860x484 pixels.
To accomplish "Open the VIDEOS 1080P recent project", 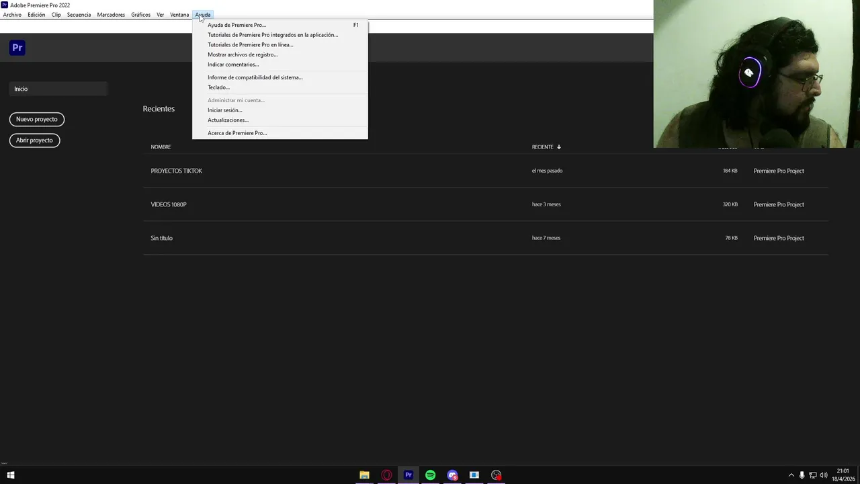I will tap(485, 204).
